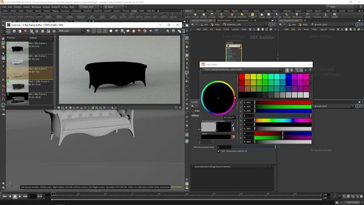The height and width of the screenshot is (205, 364).
Task: Click the palette icon beside Color Editor name swatch
Action: [233, 137]
